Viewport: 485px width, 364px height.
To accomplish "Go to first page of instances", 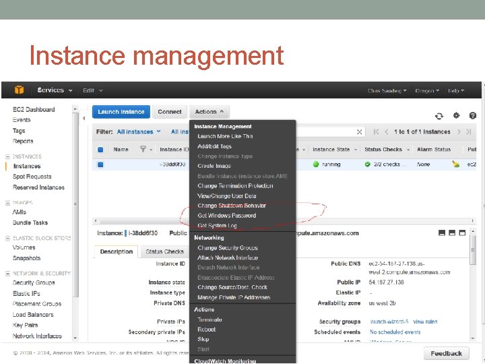I will 376,132.
